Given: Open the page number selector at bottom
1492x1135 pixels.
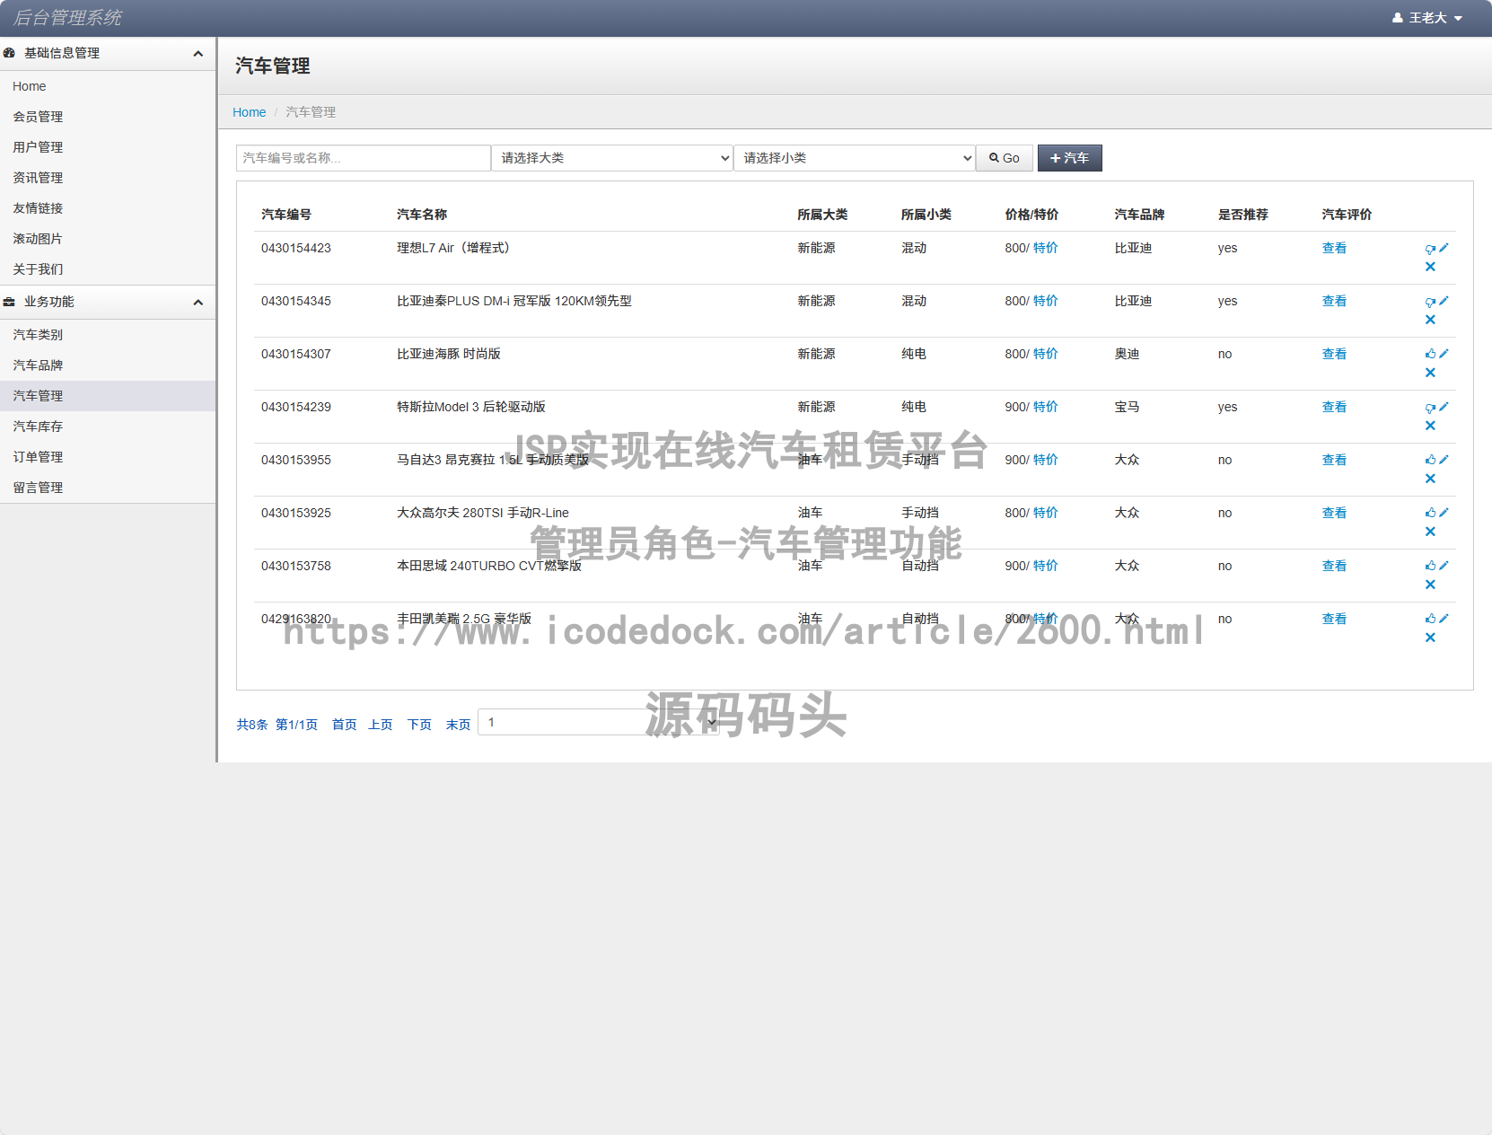Looking at the screenshot, I should pyautogui.click(x=600, y=722).
